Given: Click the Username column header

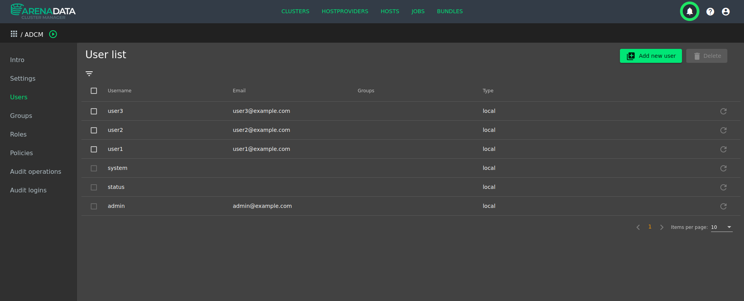Looking at the screenshot, I should 119,91.
